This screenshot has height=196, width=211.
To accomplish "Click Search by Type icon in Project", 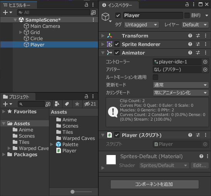I will [x=57, y=104].
